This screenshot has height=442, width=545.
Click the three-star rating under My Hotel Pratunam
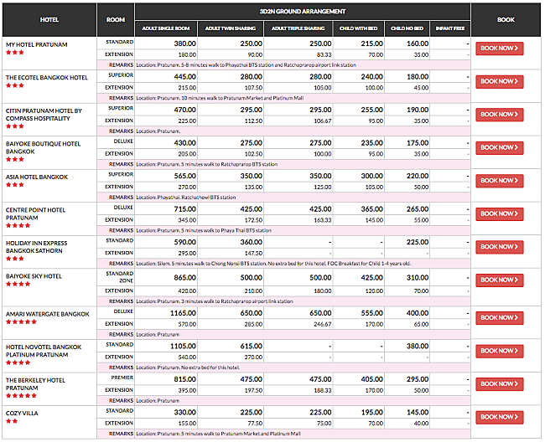(x=15, y=53)
